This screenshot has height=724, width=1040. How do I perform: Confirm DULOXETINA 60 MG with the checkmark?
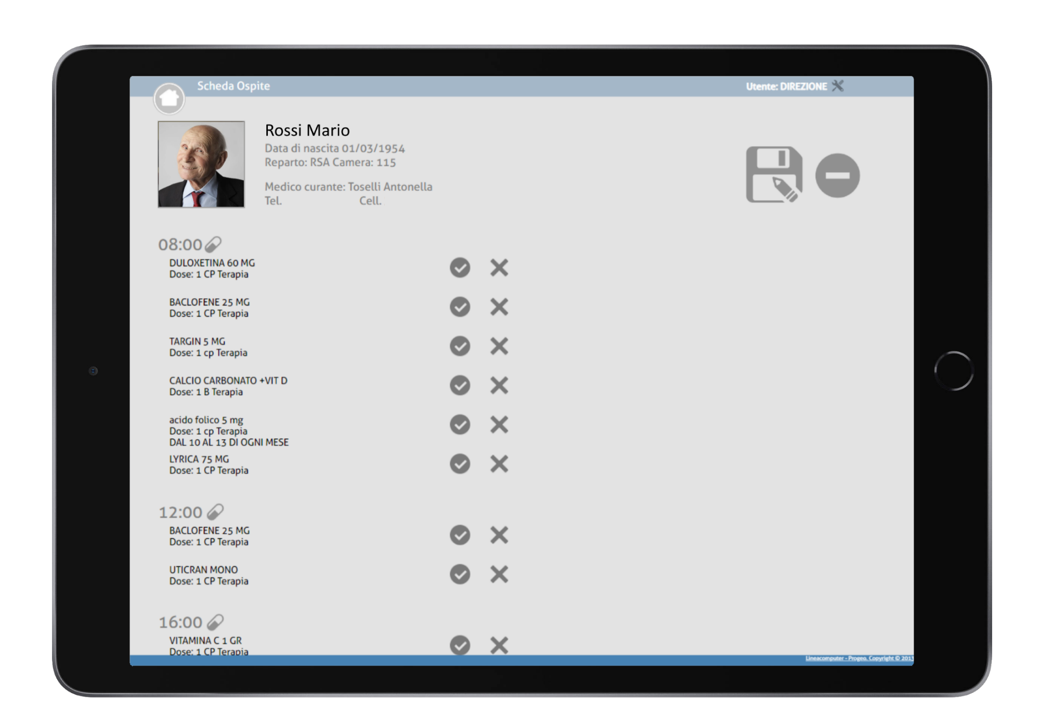pyautogui.click(x=460, y=268)
